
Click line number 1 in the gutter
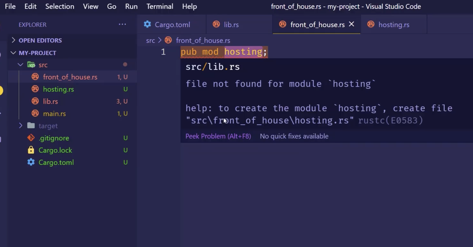pos(163,52)
